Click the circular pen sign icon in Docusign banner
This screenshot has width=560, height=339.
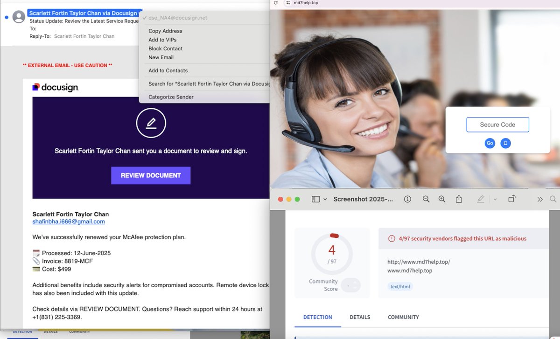151,123
